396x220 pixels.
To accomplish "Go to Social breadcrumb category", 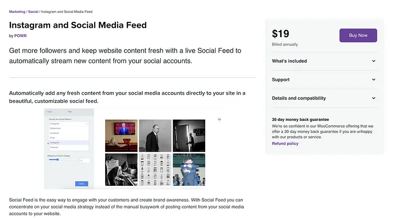I will point(33,11).
